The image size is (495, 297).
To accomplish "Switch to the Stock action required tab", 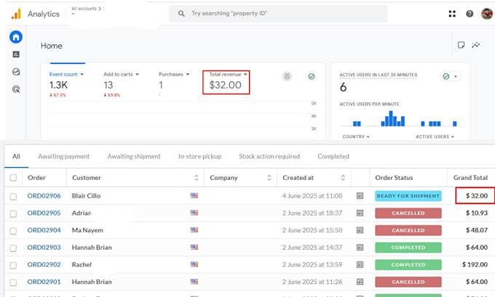I will [269, 156].
